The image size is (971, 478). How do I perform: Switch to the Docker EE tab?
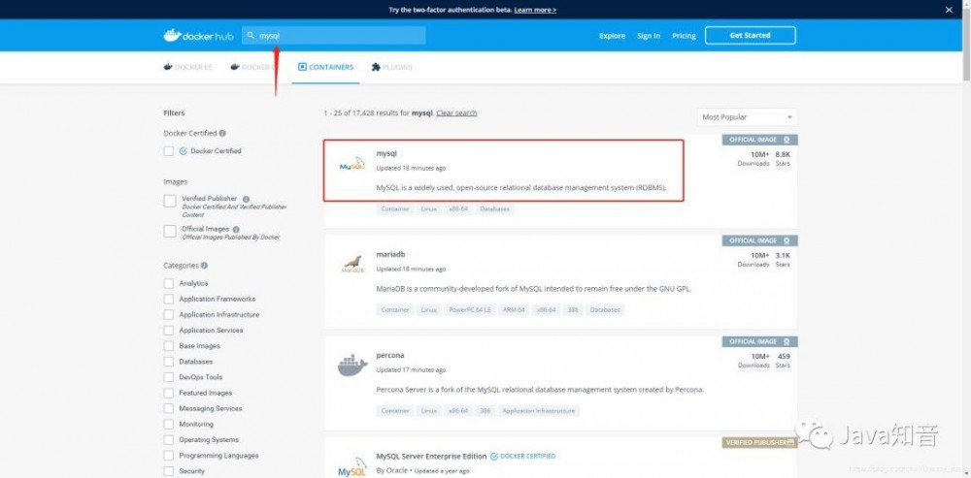point(187,67)
